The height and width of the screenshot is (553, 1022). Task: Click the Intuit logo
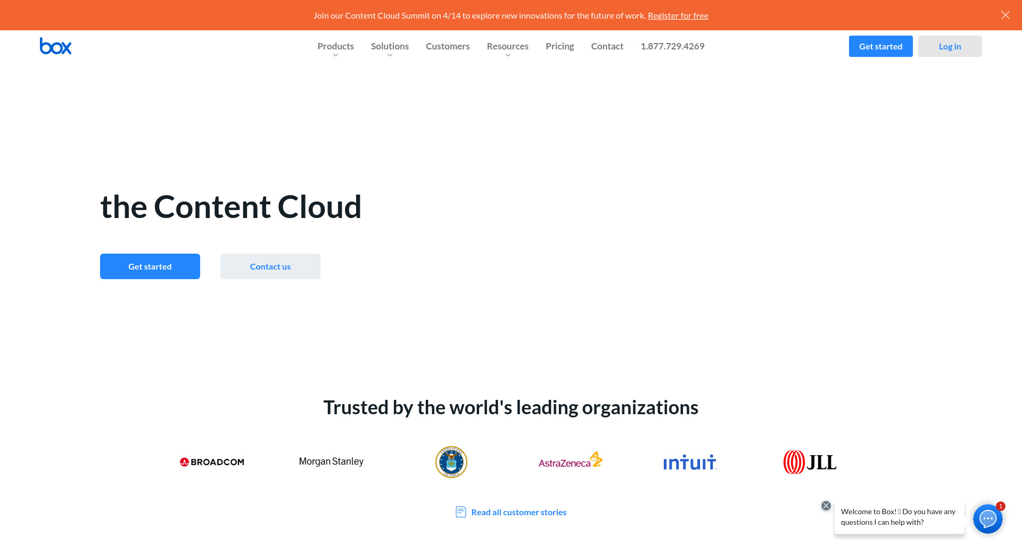point(690,463)
